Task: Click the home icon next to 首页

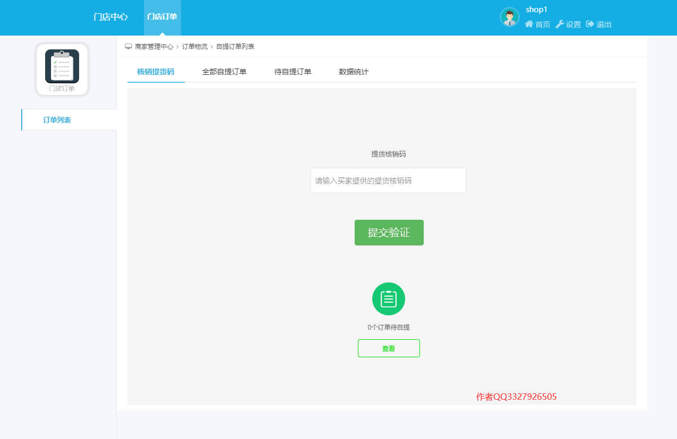Action: coord(529,24)
